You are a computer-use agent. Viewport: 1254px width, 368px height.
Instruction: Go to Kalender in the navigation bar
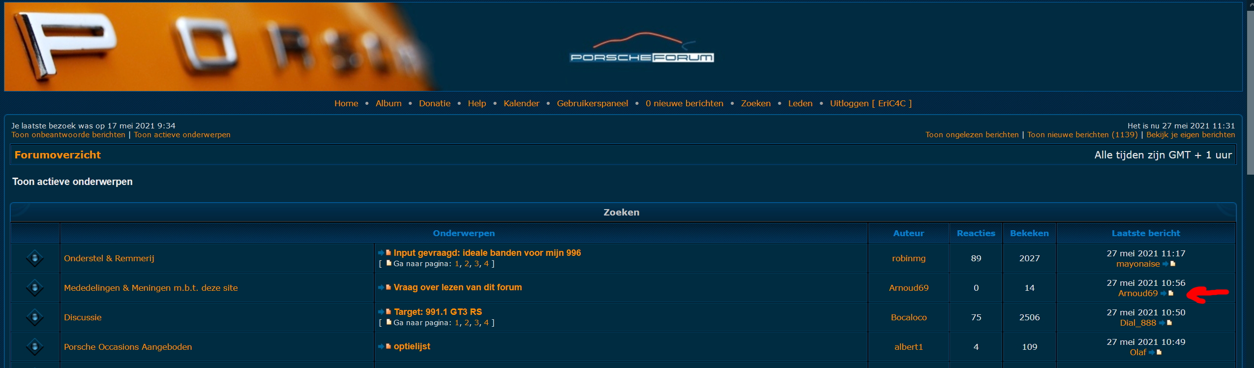pyautogui.click(x=521, y=103)
